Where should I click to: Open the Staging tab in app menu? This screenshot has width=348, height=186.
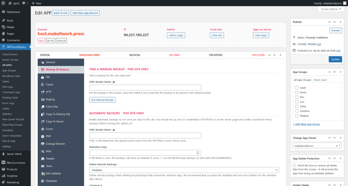click(x=61, y=99)
